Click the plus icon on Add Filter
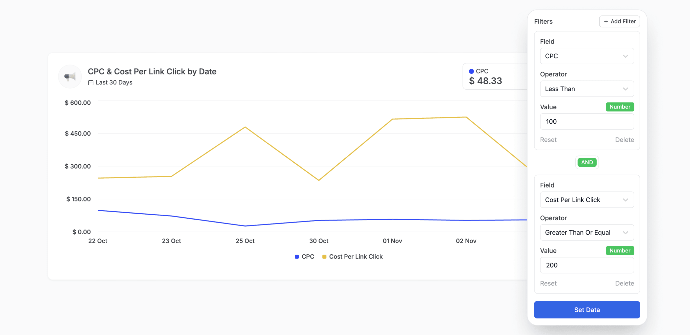 [606, 21]
